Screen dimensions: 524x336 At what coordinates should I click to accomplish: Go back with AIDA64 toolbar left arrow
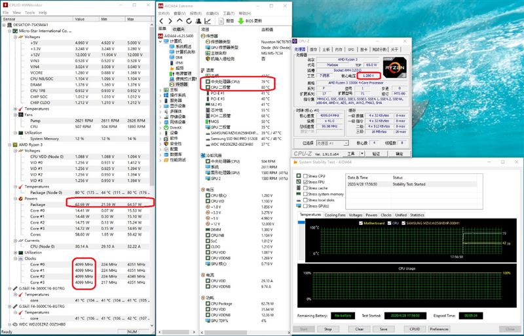[x=161, y=21]
